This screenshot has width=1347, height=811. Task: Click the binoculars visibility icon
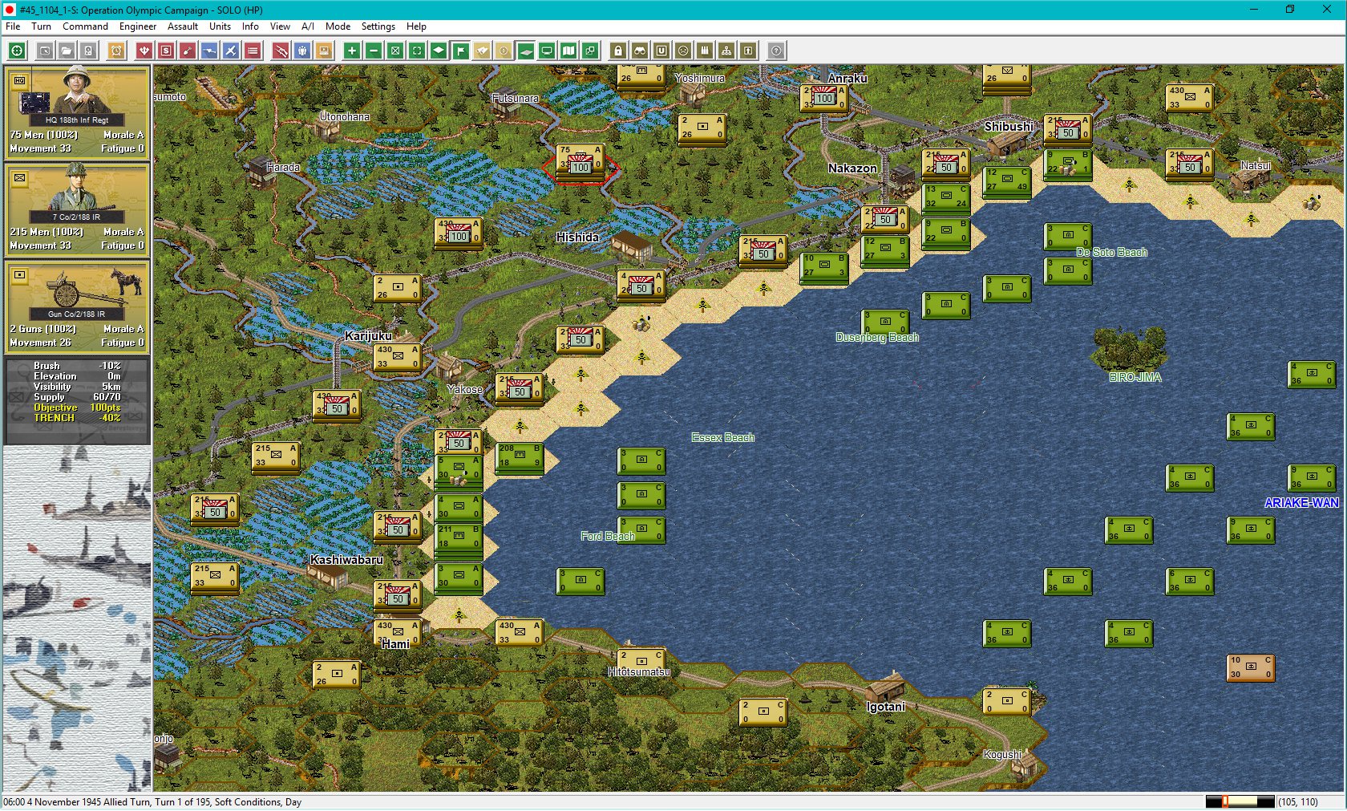(640, 51)
